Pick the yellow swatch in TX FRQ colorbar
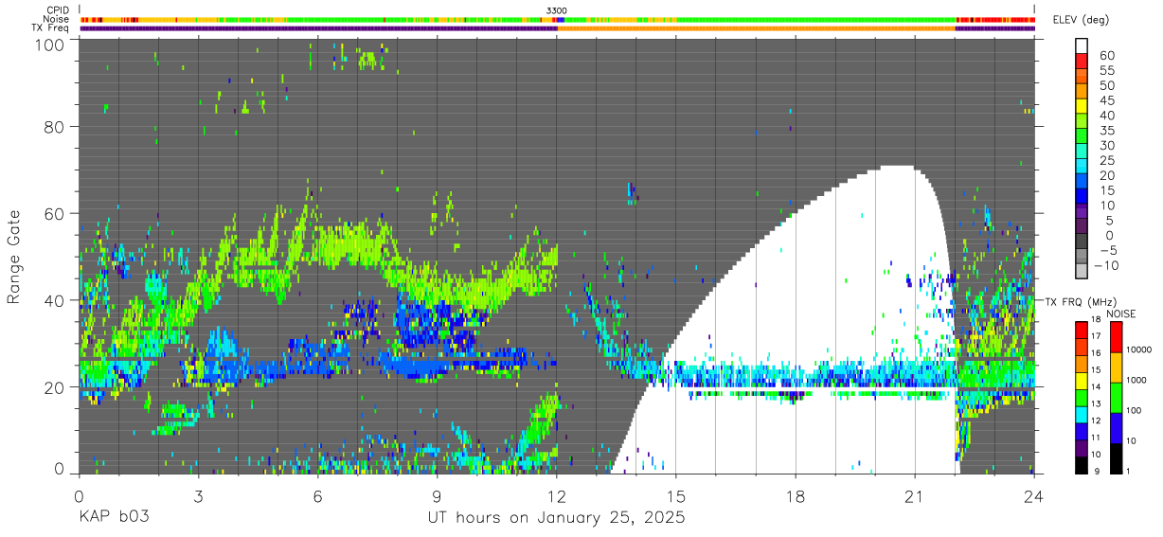Image resolution: width=1163 pixels, height=537 pixels. click(1081, 379)
